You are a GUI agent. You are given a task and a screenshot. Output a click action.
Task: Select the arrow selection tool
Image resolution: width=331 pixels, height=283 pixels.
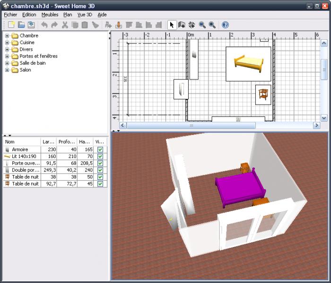pyautogui.click(x=172, y=25)
